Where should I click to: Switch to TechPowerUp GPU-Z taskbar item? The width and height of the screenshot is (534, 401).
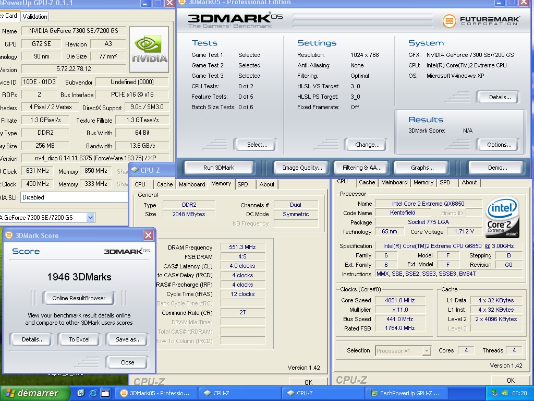[406, 393]
